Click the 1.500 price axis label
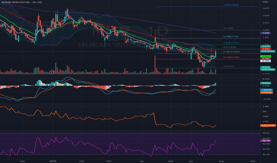Screen dimensions: 277x163 coord(266,15)
